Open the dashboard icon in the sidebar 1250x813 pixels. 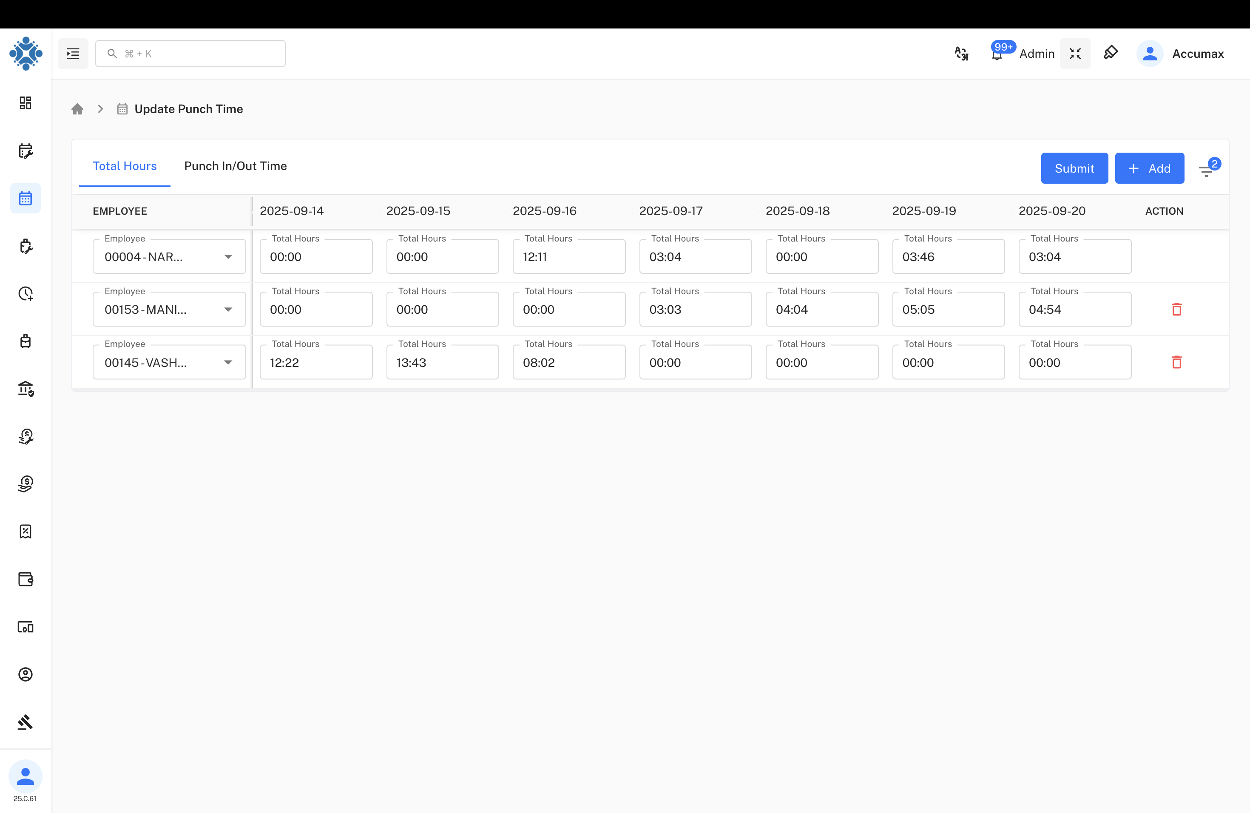(x=25, y=103)
